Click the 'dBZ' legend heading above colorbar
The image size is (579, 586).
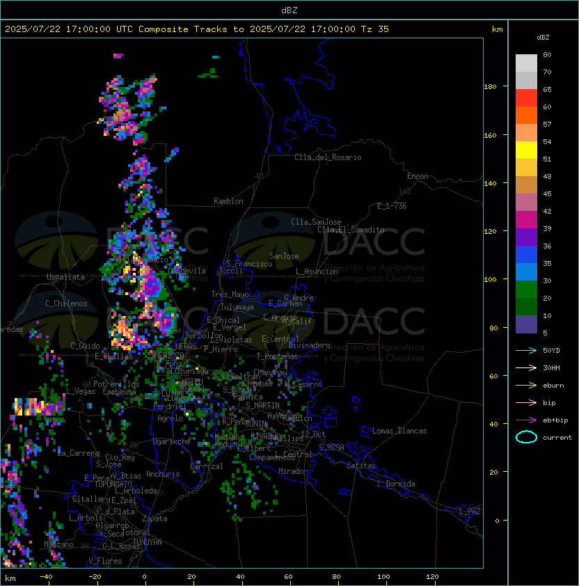[x=543, y=38]
